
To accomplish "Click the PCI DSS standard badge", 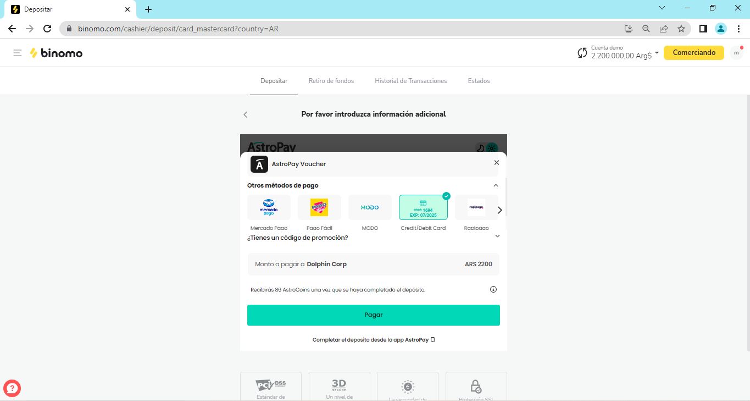I will 271,387.
